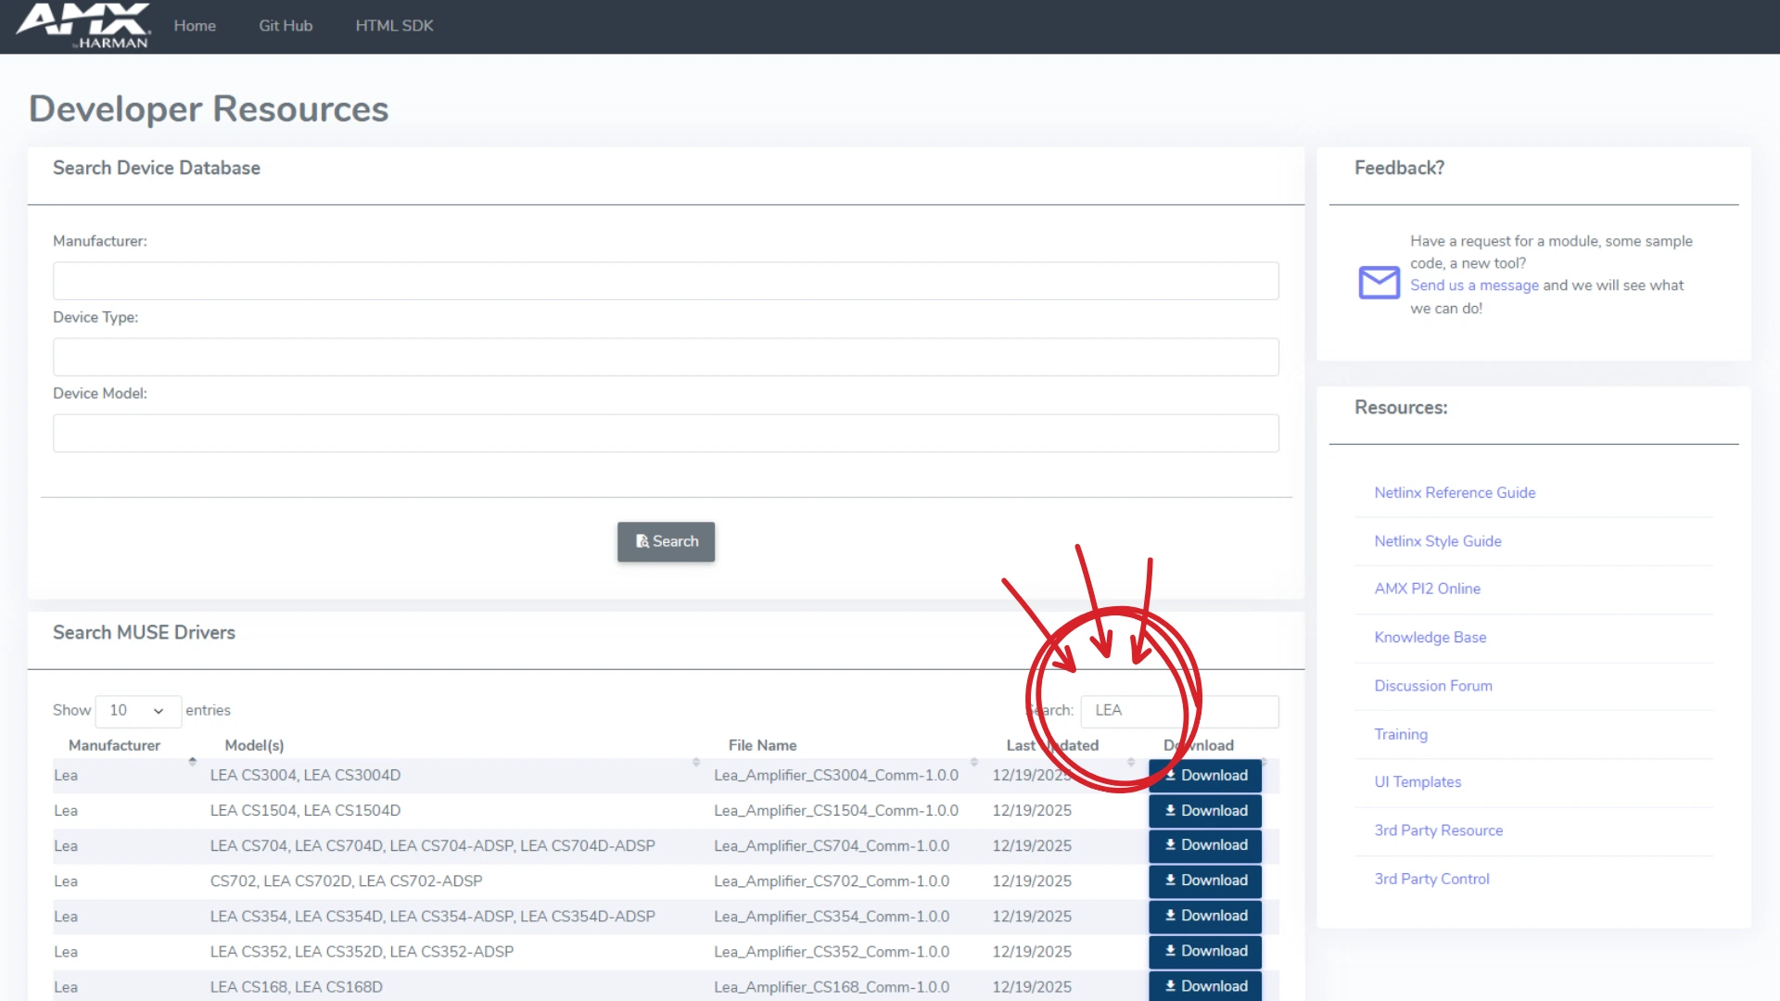Viewport: 1780px width, 1001px height.
Task: Click the envelope feedback mail icon
Action: tap(1379, 282)
